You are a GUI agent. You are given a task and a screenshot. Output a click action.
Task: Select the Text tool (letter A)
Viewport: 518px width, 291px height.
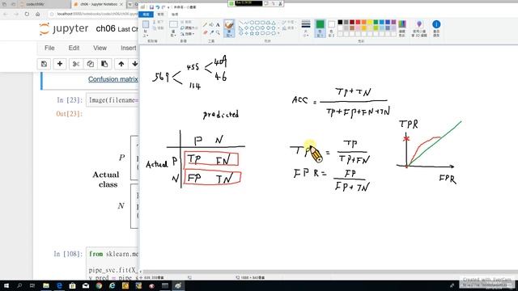(x=218, y=25)
